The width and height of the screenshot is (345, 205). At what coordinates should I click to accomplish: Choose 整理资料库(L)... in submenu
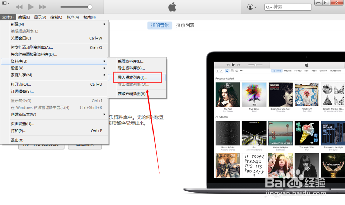coord(137,61)
